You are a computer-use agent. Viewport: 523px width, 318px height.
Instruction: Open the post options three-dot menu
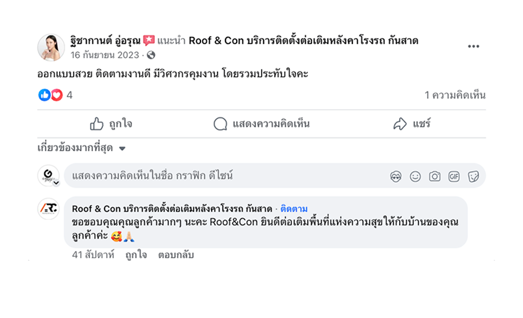[473, 47]
